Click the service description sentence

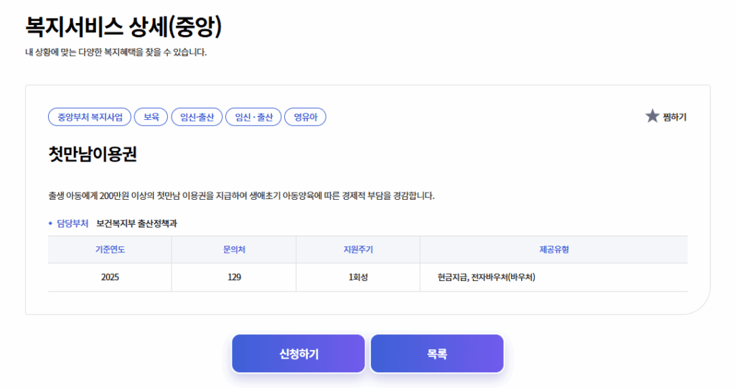pos(241,195)
